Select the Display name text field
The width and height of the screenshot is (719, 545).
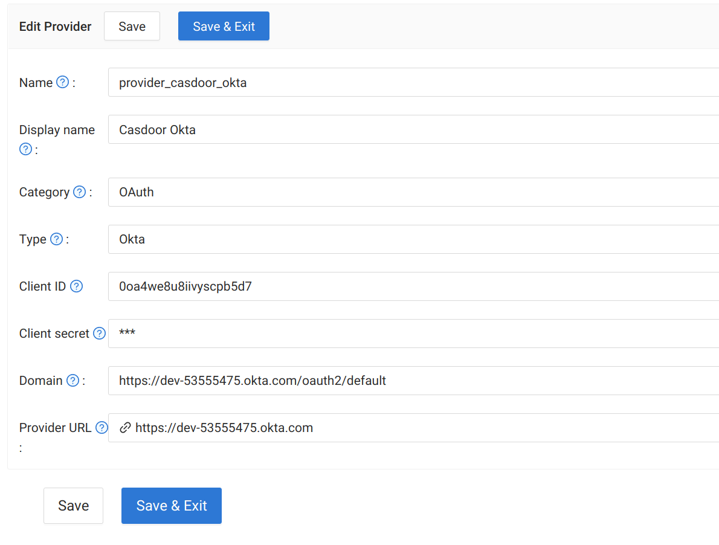pos(363,129)
